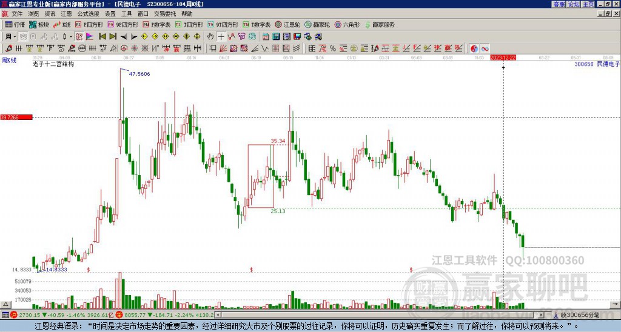621x332 pixels.
Task: Expand the candlestick chart type dropdown arrow
Action: tap(71, 37)
